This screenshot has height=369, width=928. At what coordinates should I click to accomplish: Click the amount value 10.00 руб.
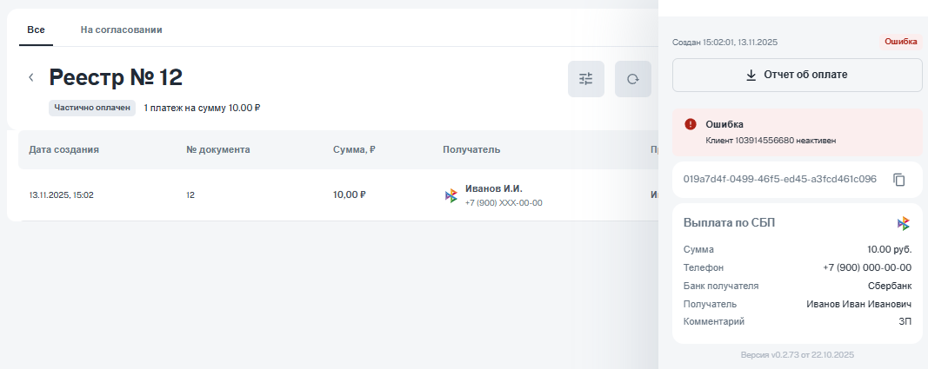(890, 250)
